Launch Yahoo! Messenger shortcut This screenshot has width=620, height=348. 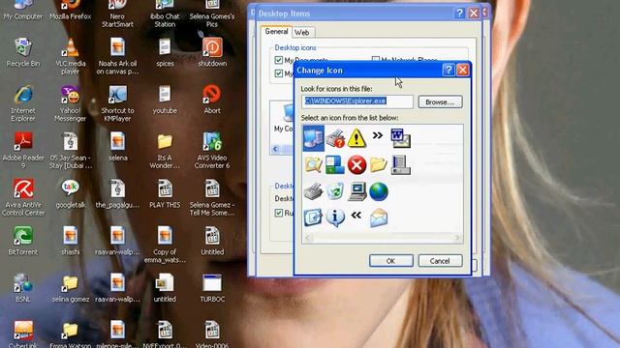[71, 103]
